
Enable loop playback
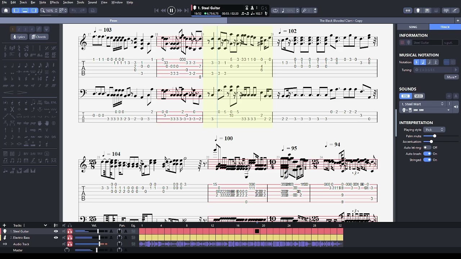(275, 10)
